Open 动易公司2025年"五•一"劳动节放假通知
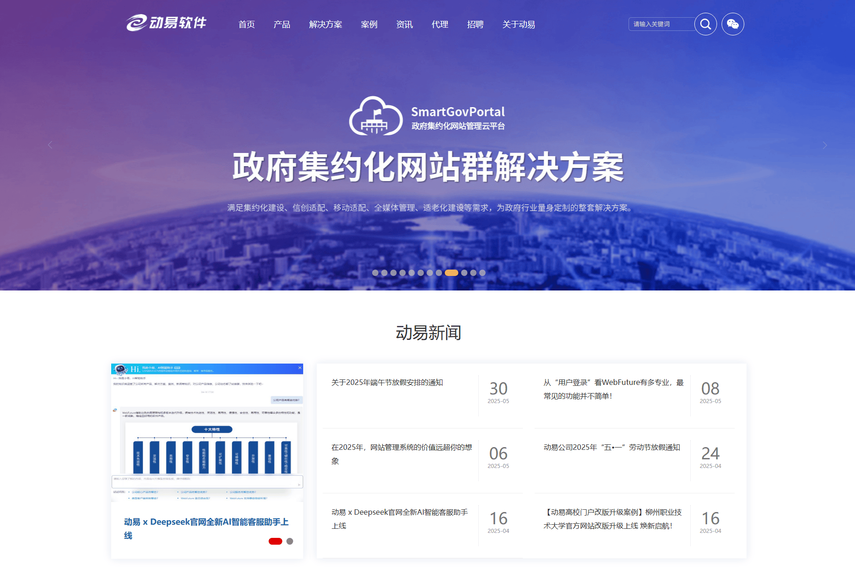Viewport: 855px width, 576px height. (x=612, y=448)
